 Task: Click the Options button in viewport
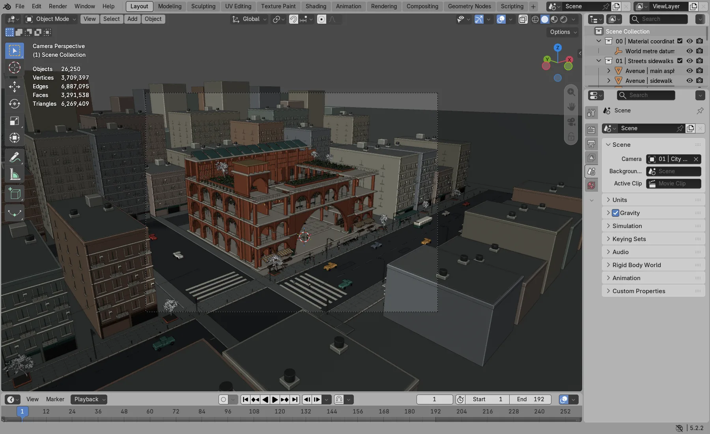(563, 32)
